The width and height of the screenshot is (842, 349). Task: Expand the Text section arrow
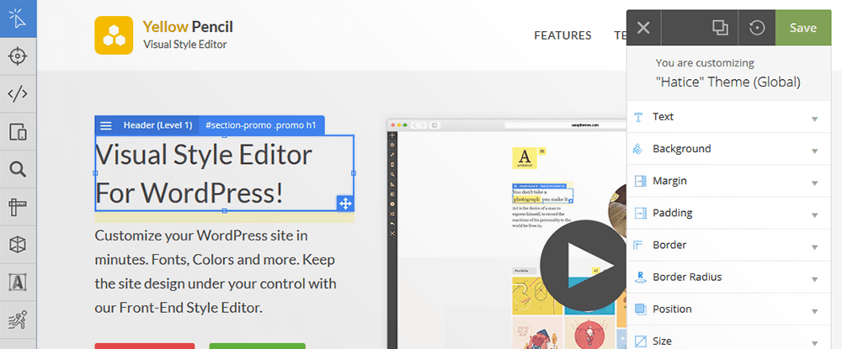pos(814,119)
